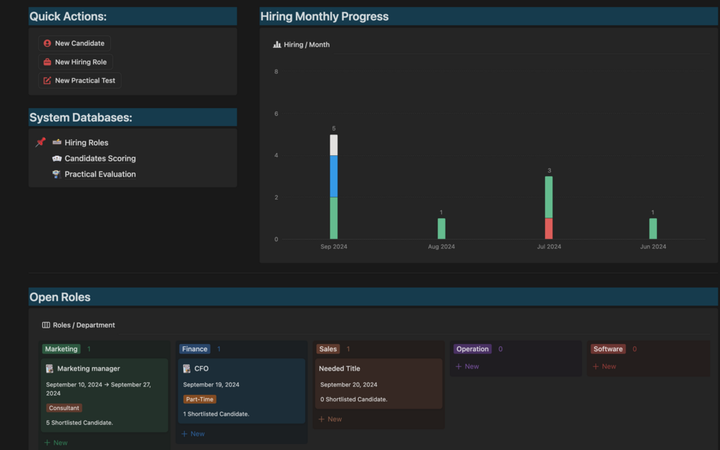Viewport: 720px width, 450px height.
Task: Click the Practical Evaluation database icon
Action: coord(57,174)
